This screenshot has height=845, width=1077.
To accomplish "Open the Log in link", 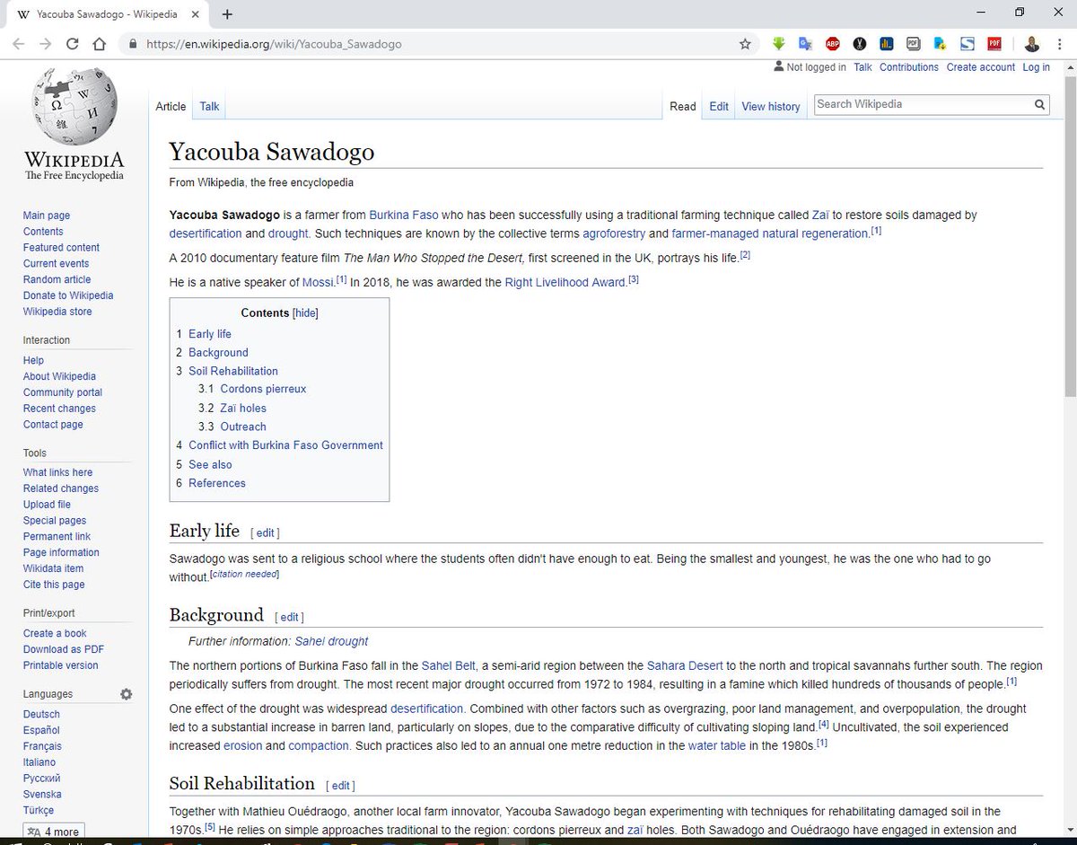I will click(1036, 67).
